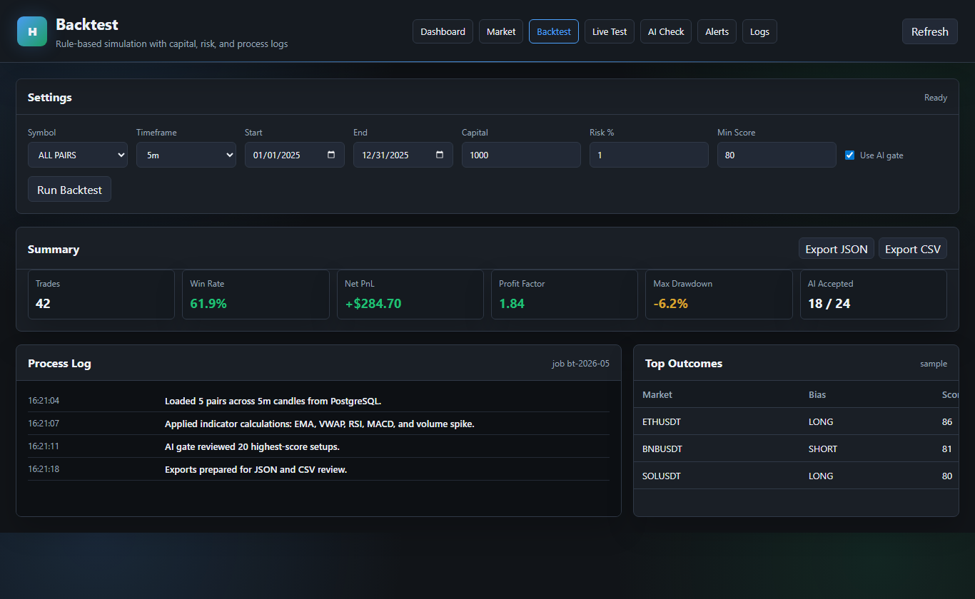The width and height of the screenshot is (975, 599).
Task: Click the Market column header
Action: coord(657,394)
